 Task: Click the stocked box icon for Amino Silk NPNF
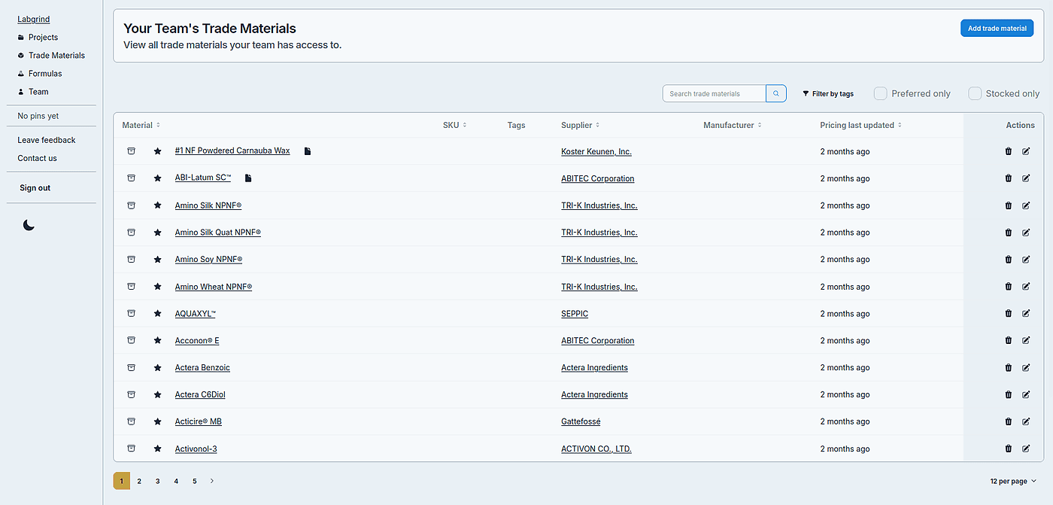point(131,205)
